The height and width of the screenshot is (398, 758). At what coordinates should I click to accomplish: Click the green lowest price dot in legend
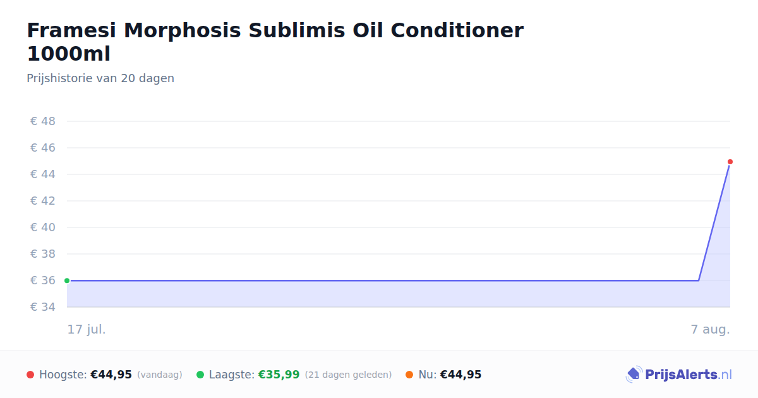pos(200,375)
